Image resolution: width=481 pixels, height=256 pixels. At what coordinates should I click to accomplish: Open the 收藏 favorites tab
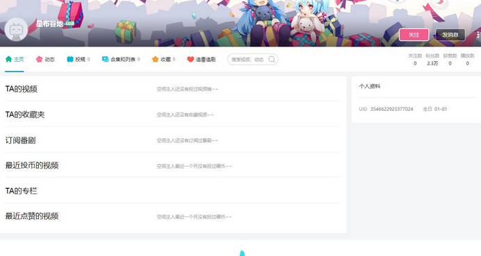[163, 60]
